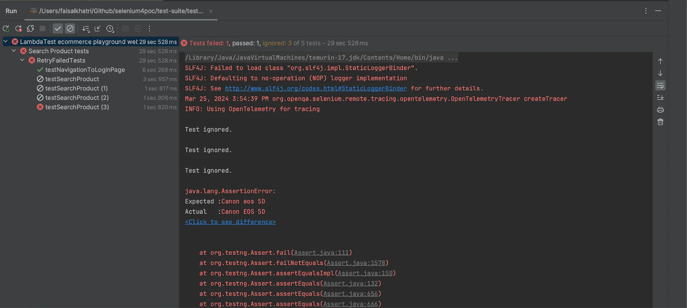Open the test sort options icon
The width and height of the screenshot is (687, 308).
pyautogui.click(x=86, y=29)
